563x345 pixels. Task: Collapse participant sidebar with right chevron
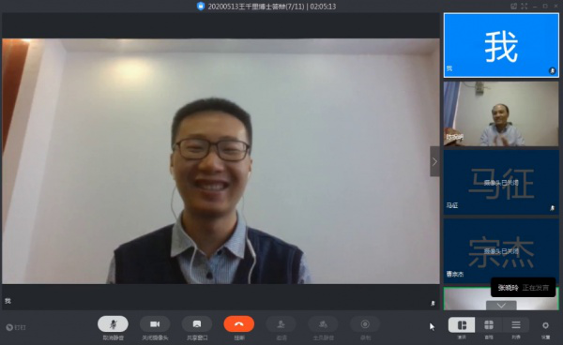point(434,161)
